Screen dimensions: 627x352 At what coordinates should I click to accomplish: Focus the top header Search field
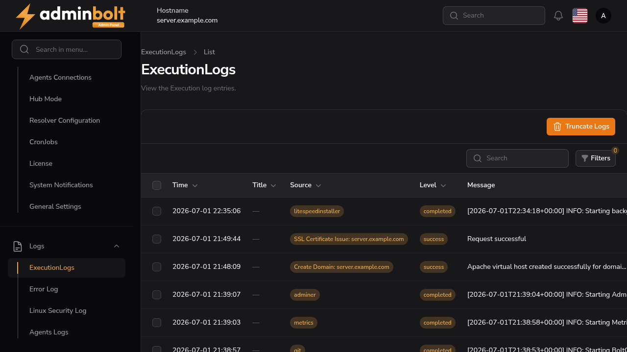click(x=494, y=16)
